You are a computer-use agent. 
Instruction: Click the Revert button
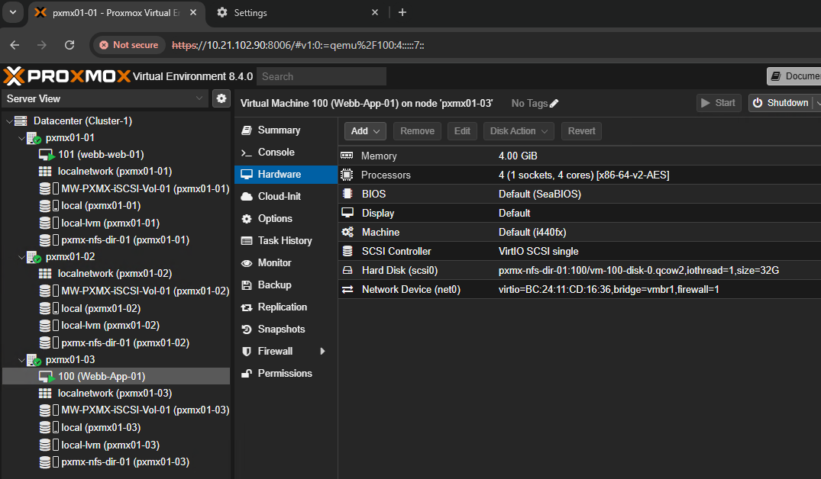(x=581, y=130)
